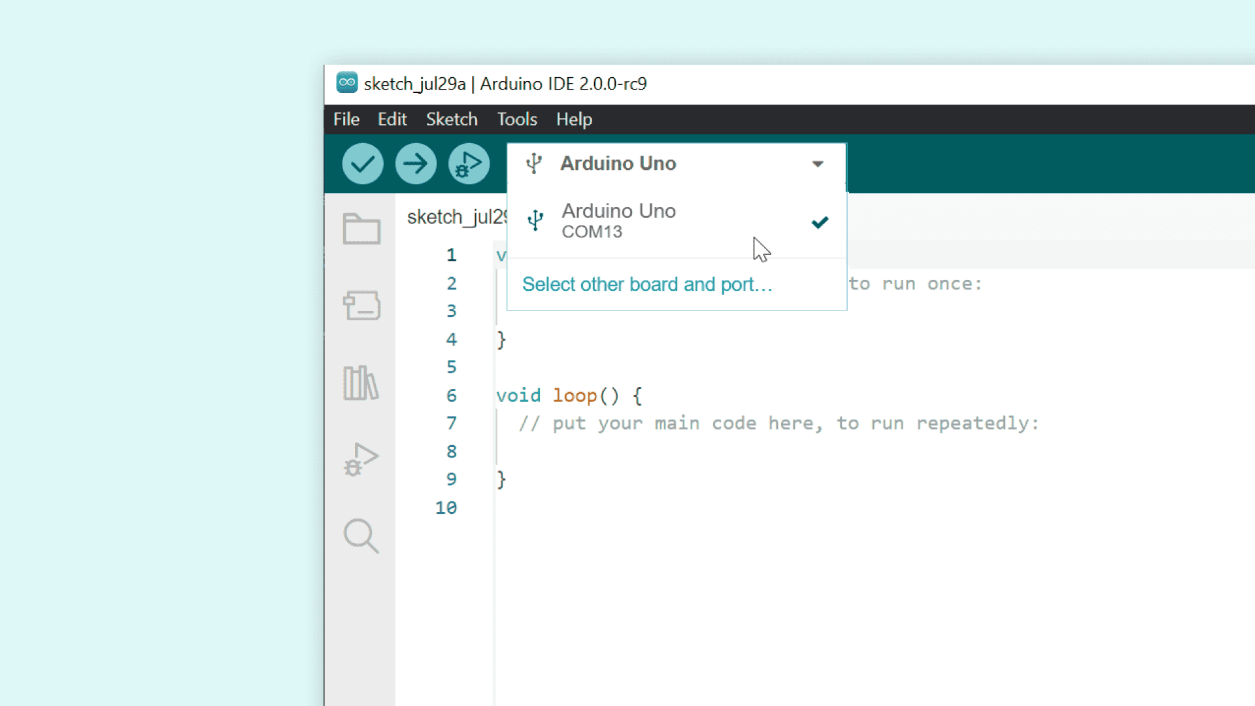This screenshot has height=706, width=1255.
Task: Open the Tools menu
Action: tap(517, 120)
